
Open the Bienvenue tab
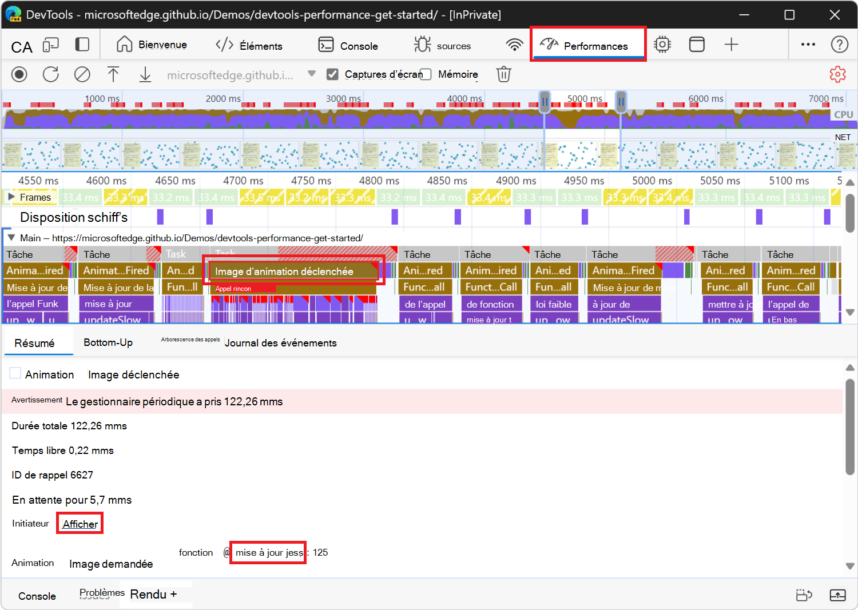pyautogui.click(x=152, y=45)
